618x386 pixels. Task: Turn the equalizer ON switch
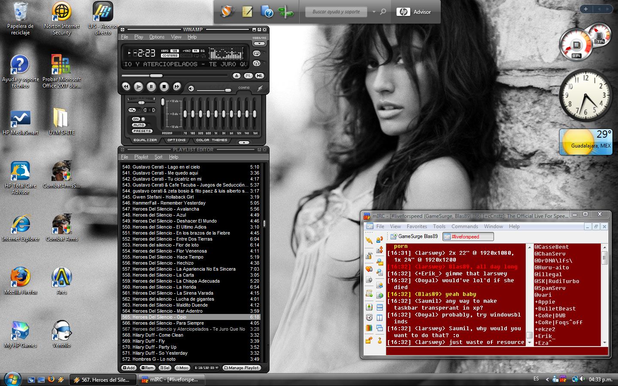(x=136, y=119)
